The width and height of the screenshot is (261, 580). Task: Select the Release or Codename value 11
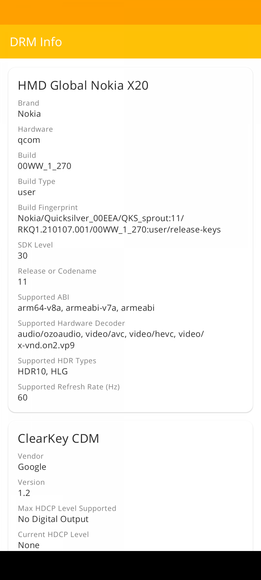coord(23,282)
